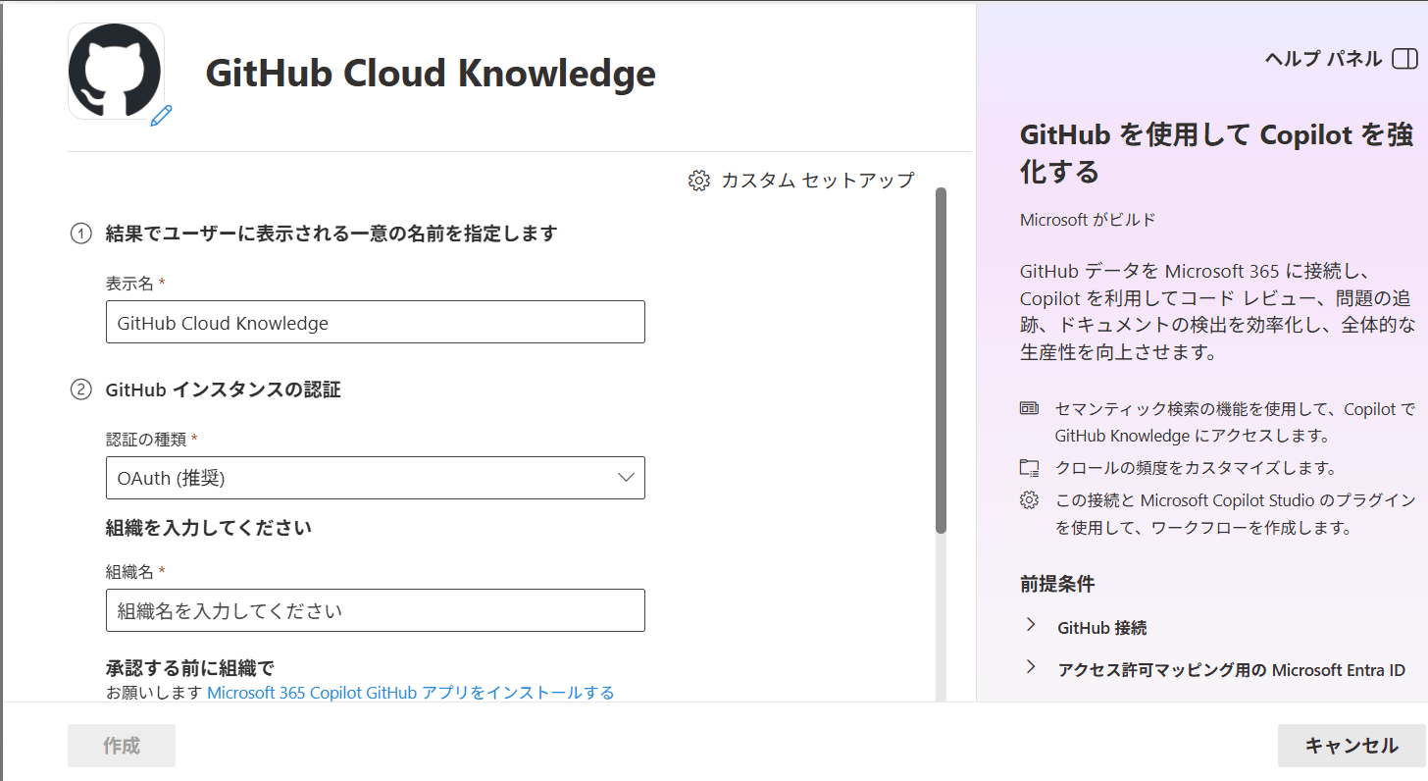Click the 組織を入力してください heading
The image size is (1428, 781).
(209, 528)
